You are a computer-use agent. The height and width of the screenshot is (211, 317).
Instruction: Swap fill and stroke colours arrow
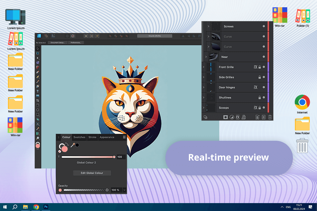pyautogui.click(x=67, y=144)
